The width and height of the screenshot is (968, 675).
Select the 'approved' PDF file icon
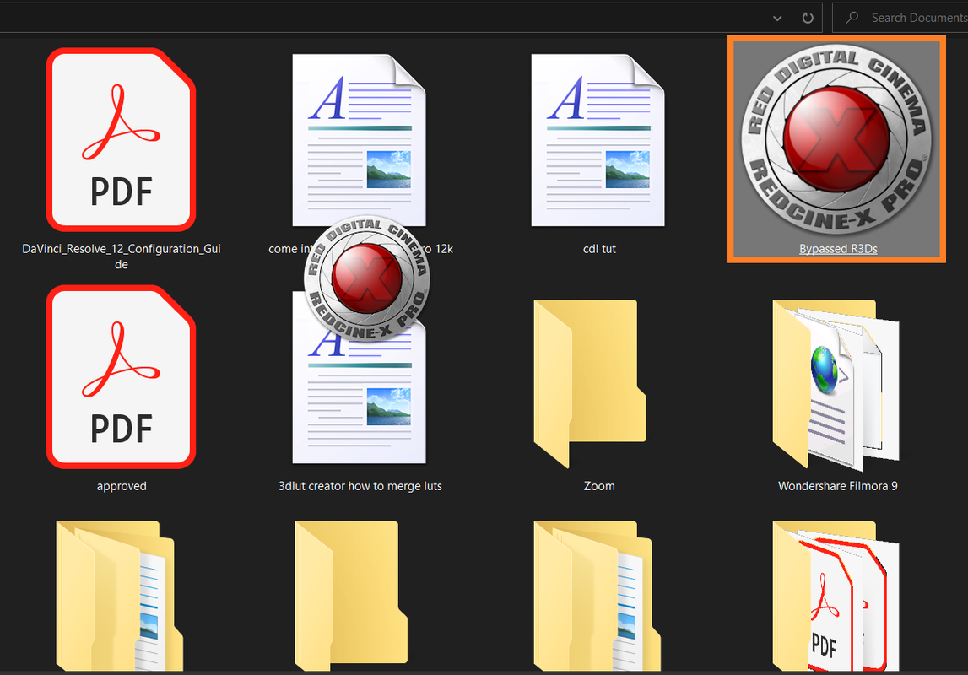click(x=121, y=376)
